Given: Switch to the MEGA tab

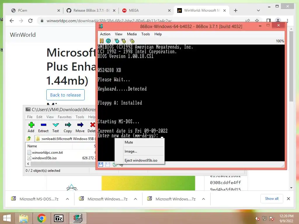Looking at the screenshot, I should pyautogui.click(x=146, y=10).
